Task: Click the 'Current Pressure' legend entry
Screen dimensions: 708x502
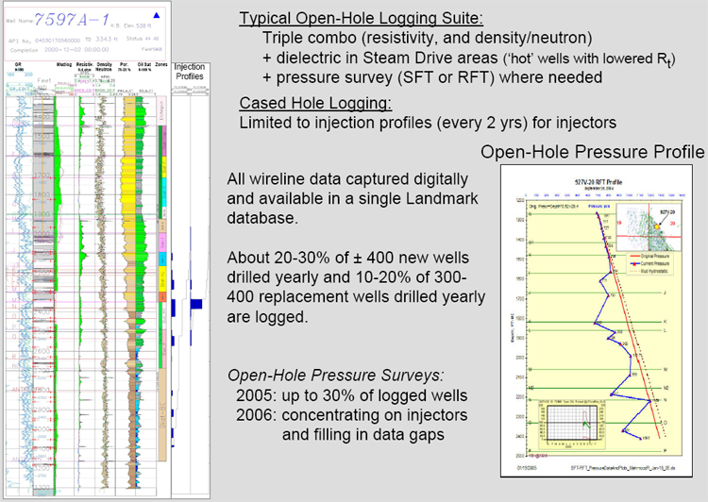Action: point(649,263)
